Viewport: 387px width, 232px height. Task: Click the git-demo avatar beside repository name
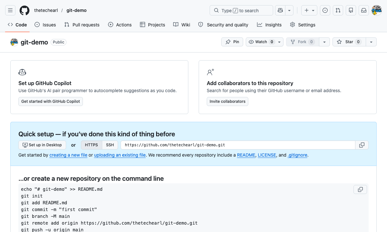(x=14, y=42)
